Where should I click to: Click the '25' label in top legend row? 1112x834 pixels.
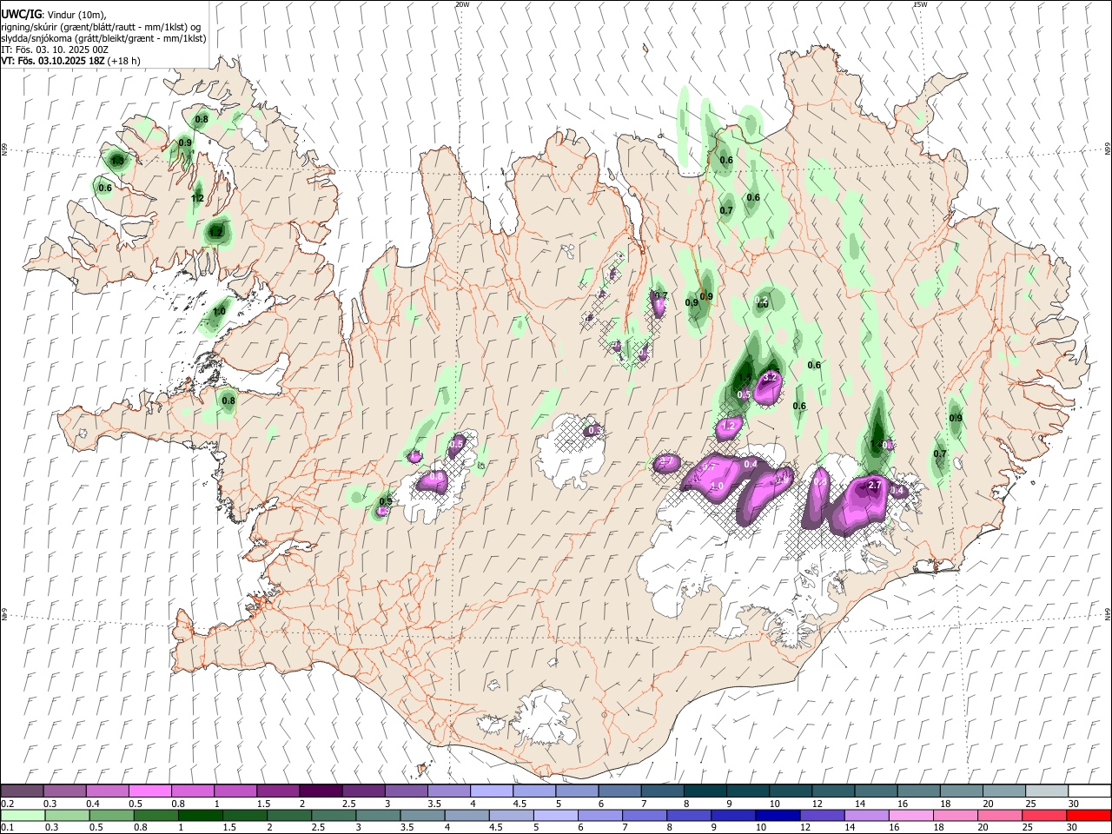click(x=1029, y=804)
